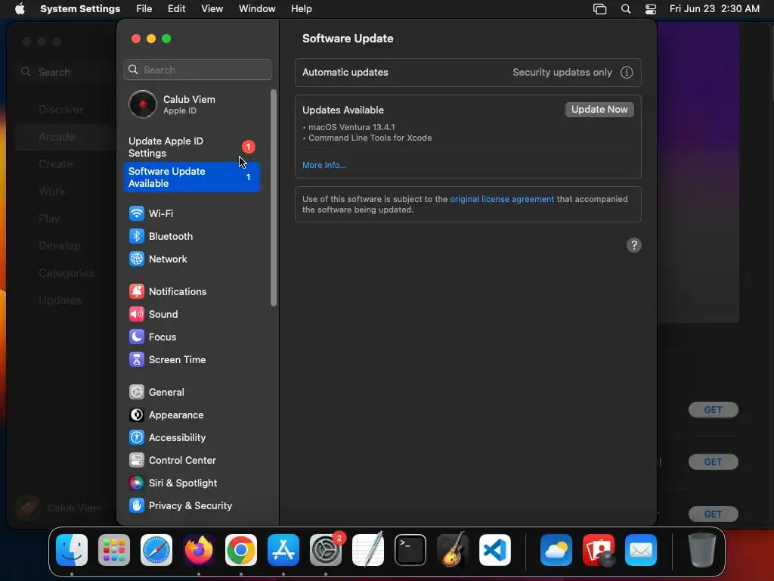The height and width of the screenshot is (581, 774).
Task: Focus the System Settings search field
Action: (197, 70)
